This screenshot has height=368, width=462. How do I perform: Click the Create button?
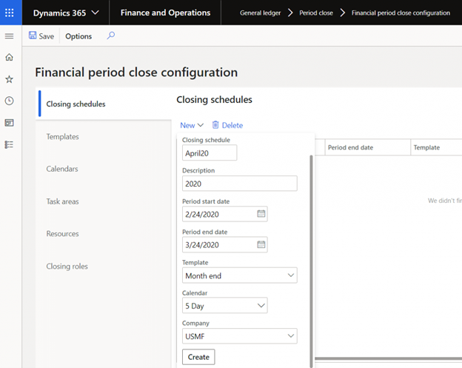[x=198, y=357]
